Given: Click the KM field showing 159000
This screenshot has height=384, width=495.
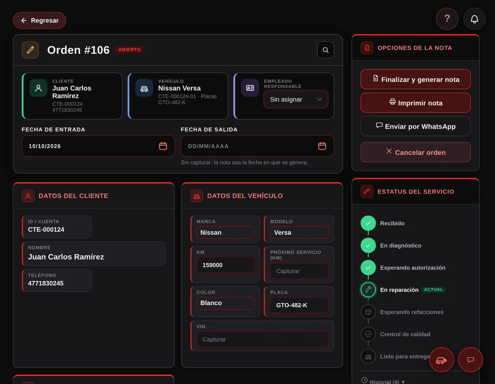Looking at the screenshot, I should pyautogui.click(x=226, y=265).
